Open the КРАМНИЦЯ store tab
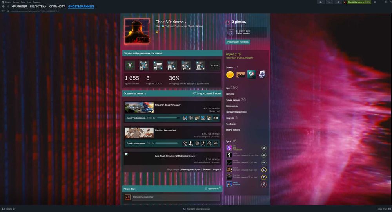This screenshot has height=212, width=392. [19, 7]
